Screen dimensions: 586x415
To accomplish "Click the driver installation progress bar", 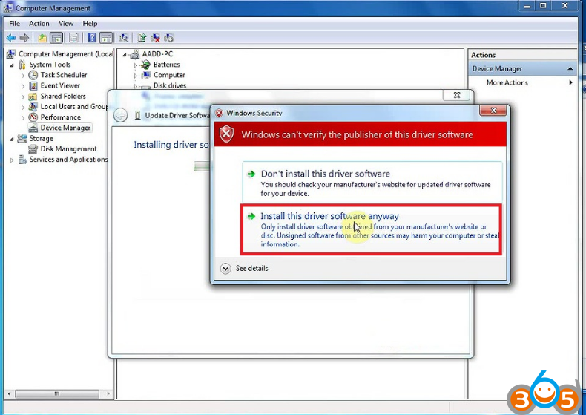I will coord(202,166).
